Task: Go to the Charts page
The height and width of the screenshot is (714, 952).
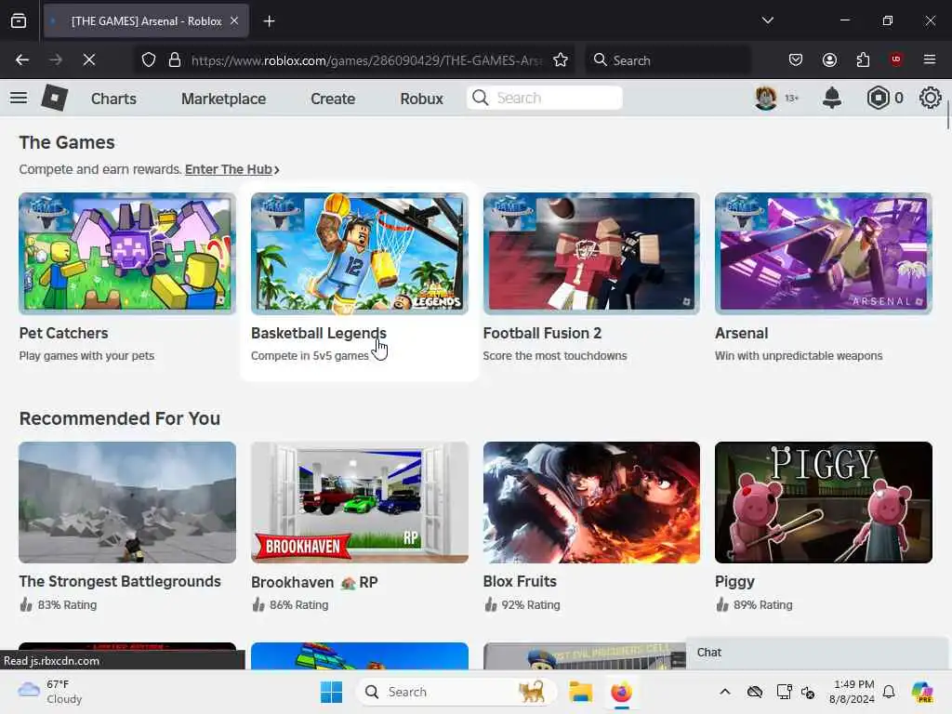Action: click(113, 99)
